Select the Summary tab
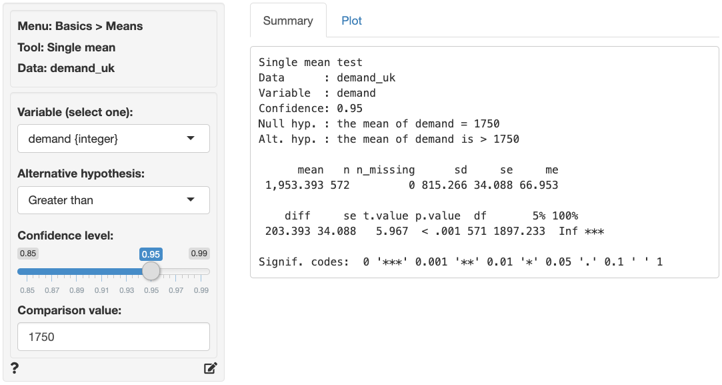The image size is (722, 385). (288, 21)
